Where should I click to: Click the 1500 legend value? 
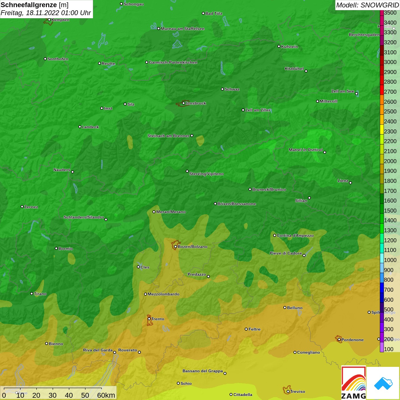click(x=390, y=211)
